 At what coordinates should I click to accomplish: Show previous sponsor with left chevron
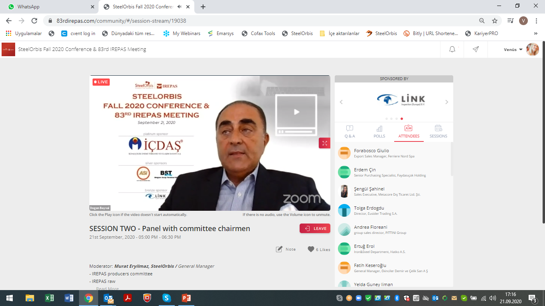click(x=341, y=102)
